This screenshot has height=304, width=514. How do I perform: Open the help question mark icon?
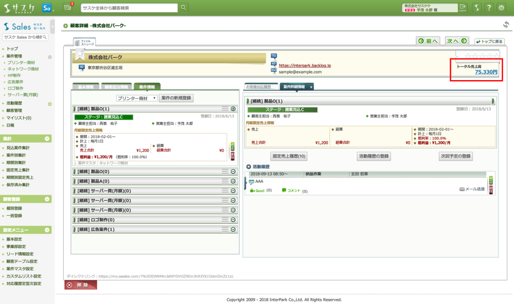[x=488, y=8]
